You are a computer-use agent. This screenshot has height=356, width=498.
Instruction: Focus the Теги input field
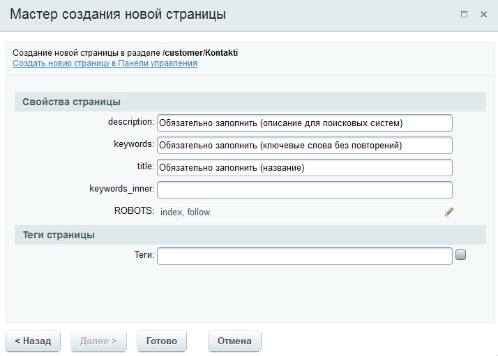pos(305,256)
